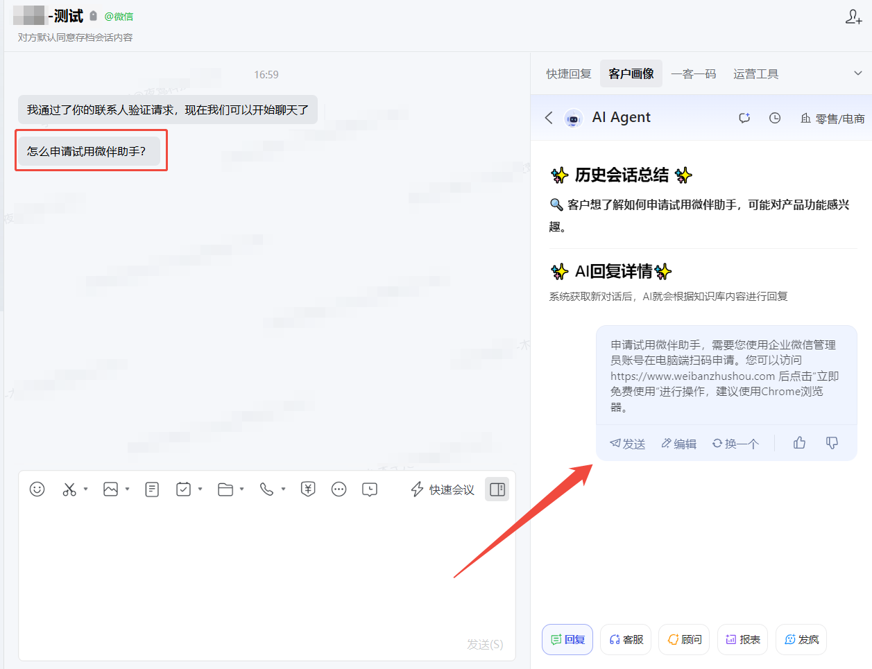The image size is (872, 669).
Task: Click the image send icon
Action: click(x=110, y=489)
